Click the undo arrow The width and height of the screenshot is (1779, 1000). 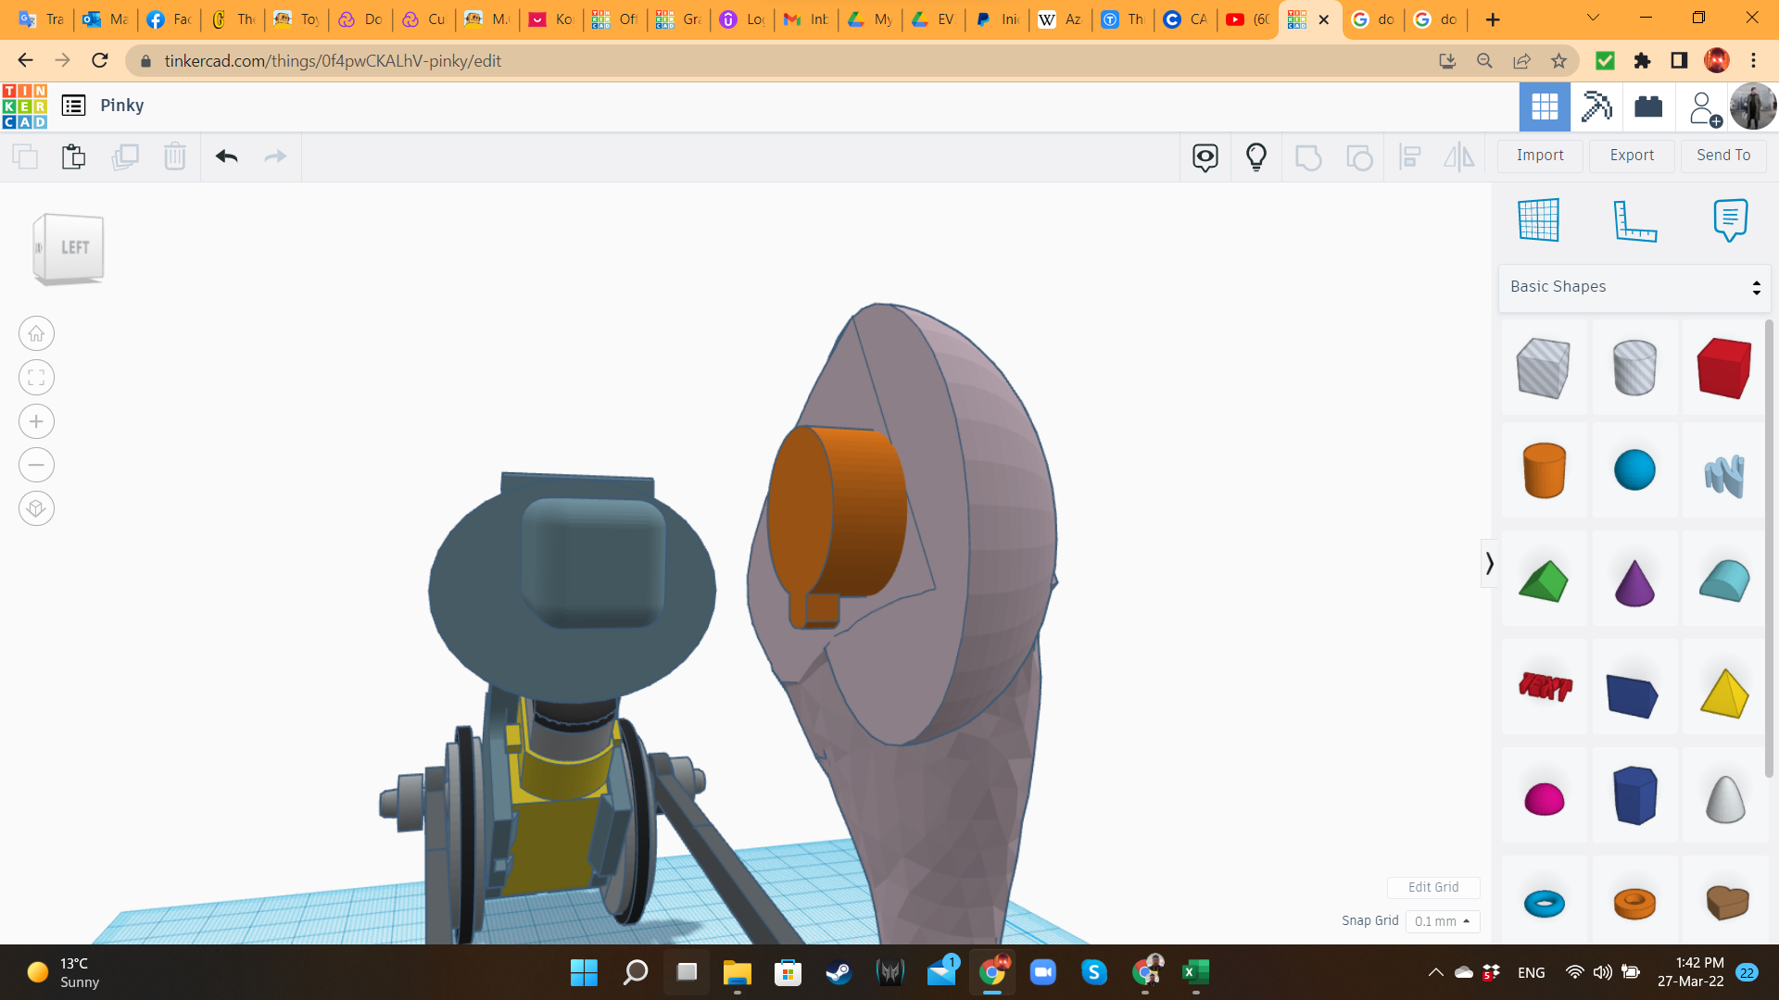(227, 156)
